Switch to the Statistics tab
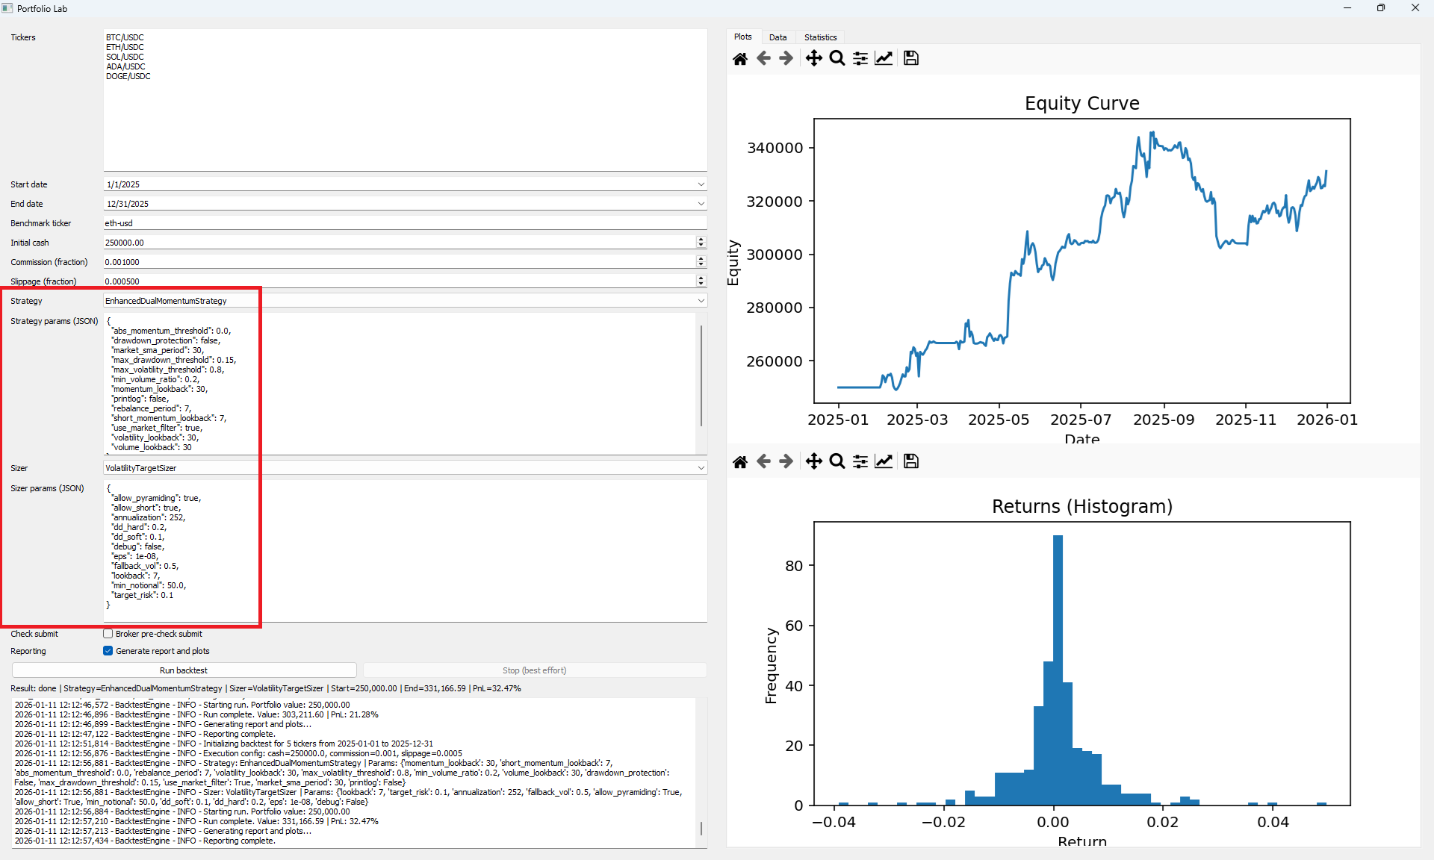1434x860 pixels. 819,37
